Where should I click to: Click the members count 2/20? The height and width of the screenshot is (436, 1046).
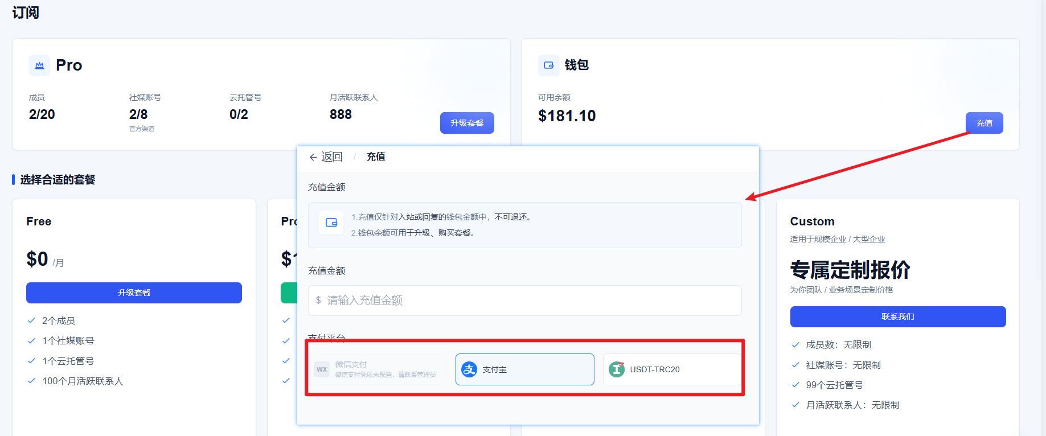coord(42,114)
